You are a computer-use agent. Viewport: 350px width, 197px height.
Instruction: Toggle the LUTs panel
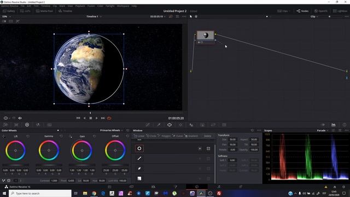[x=25, y=11]
